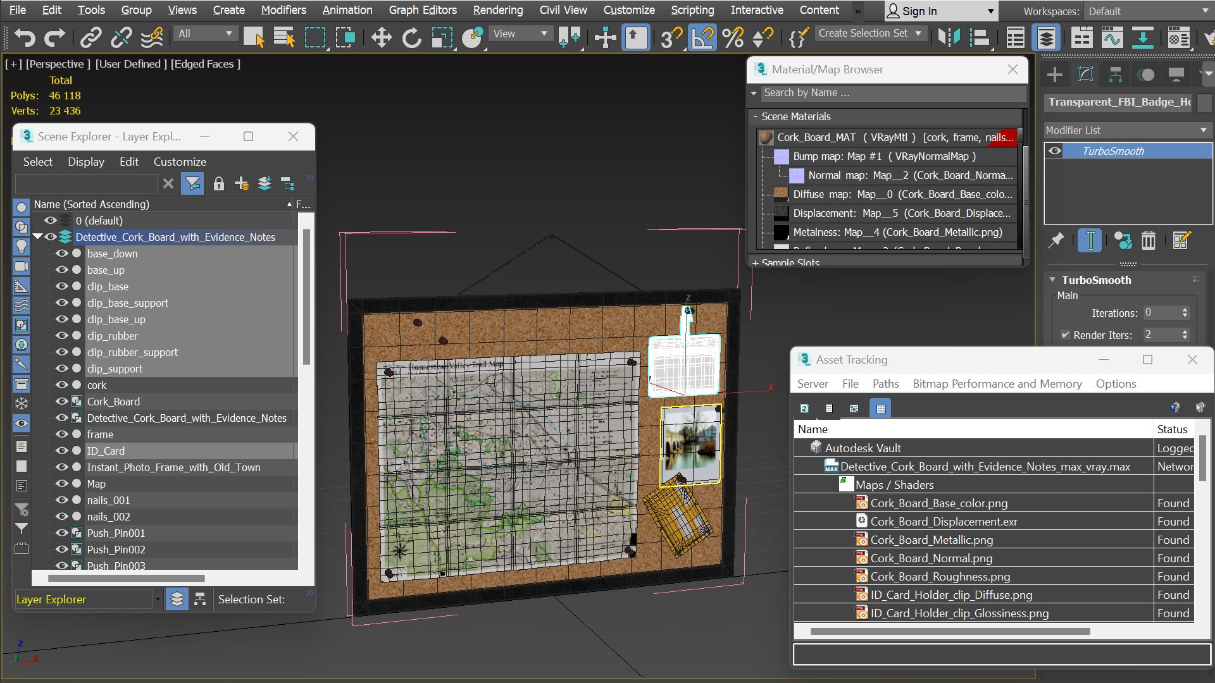Viewport: 1215px width, 683px height.
Task: Open the Modifier List dropdown
Action: 1127,130
